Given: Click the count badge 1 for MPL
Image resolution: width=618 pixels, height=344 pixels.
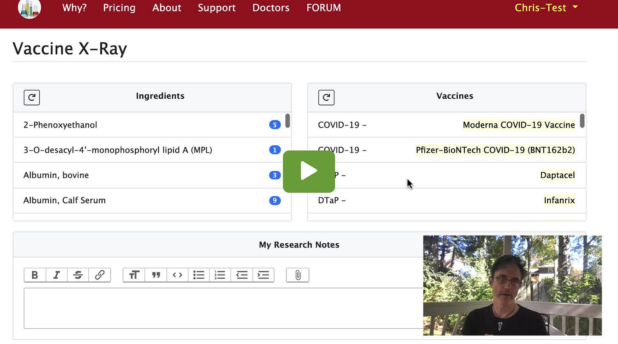Looking at the screenshot, I should pyautogui.click(x=275, y=150).
